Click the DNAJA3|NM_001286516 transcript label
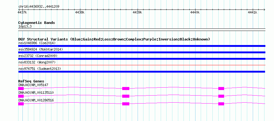Screen dimensions: 274x121 pyautogui.click(x=36, y=100)
